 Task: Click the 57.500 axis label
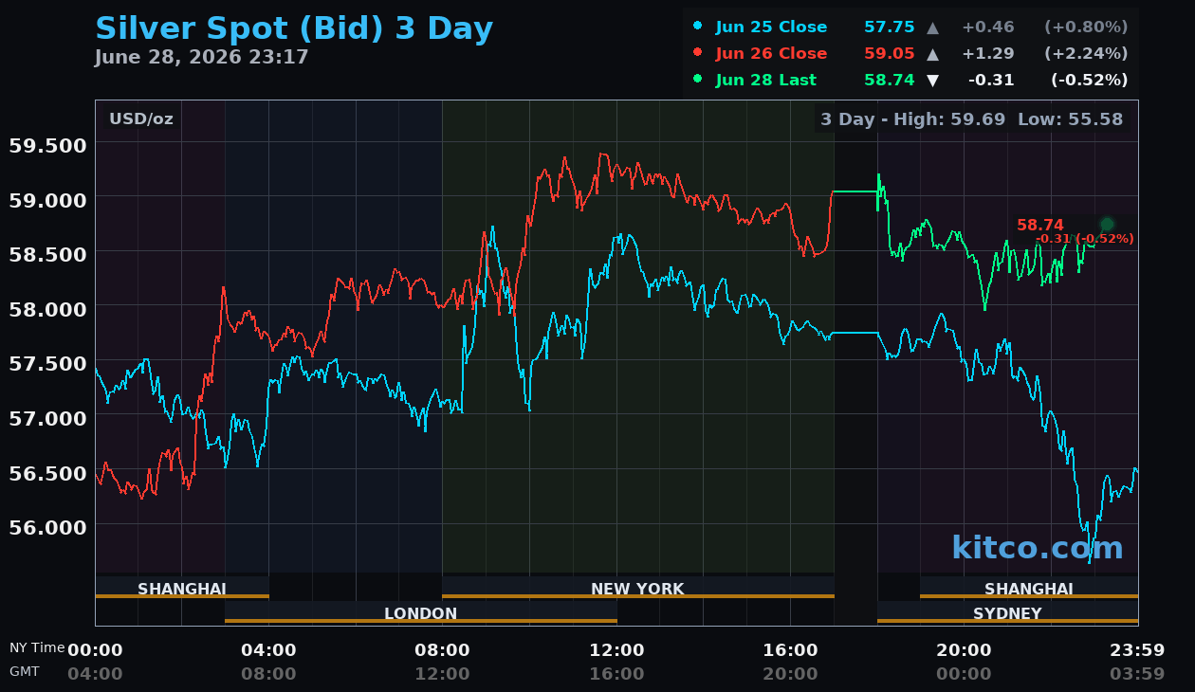47,363
